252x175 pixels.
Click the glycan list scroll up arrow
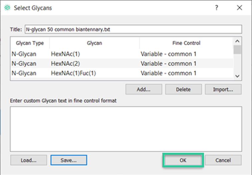[237, 41]
